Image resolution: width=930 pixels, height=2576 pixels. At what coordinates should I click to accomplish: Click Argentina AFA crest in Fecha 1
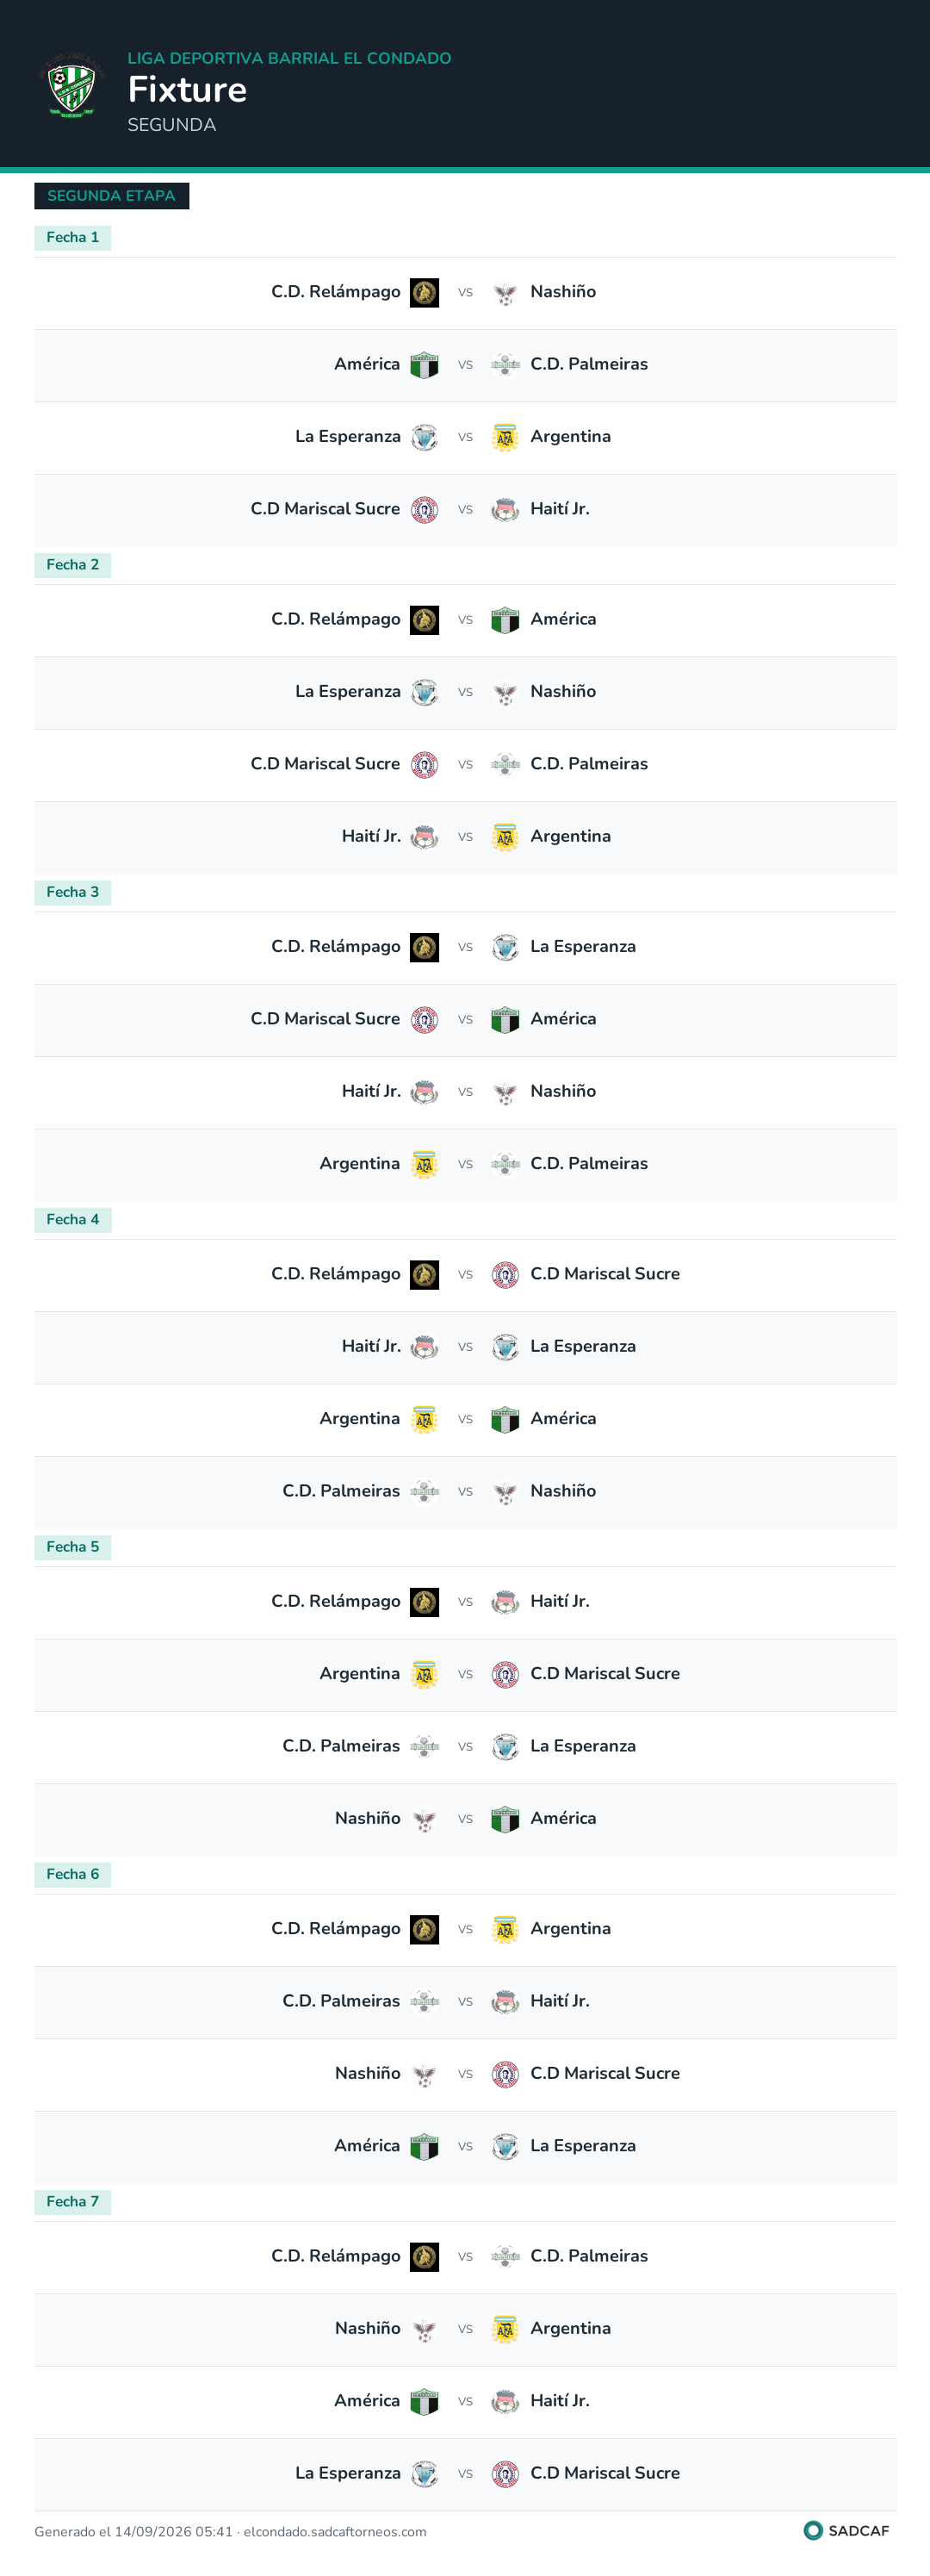[x=505, y=438]
